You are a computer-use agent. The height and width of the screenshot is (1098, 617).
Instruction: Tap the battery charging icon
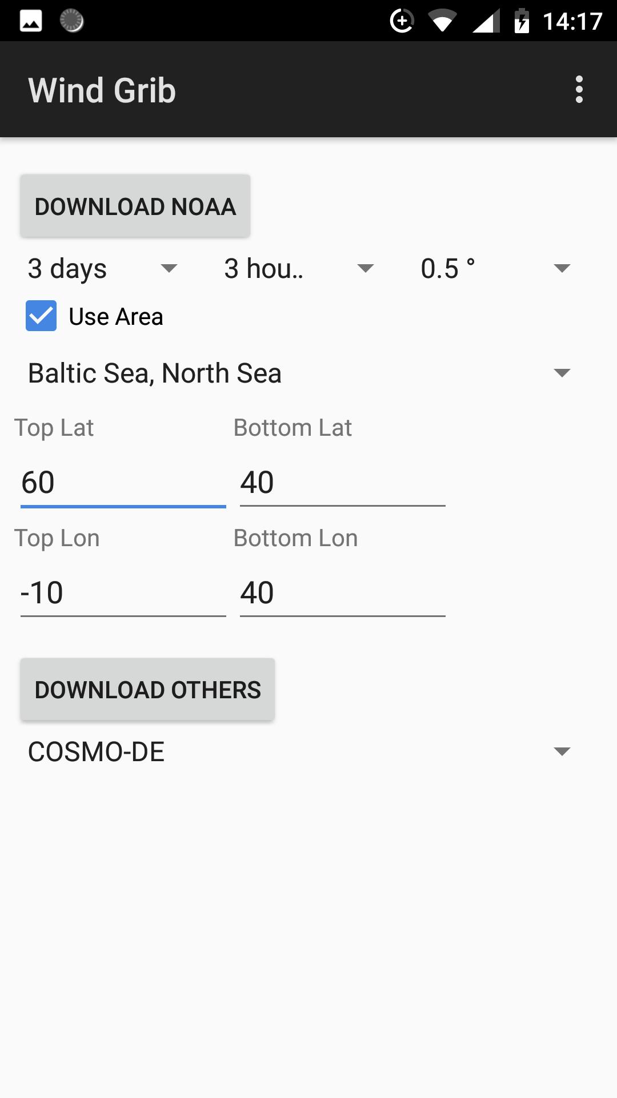tap(521, 21)
